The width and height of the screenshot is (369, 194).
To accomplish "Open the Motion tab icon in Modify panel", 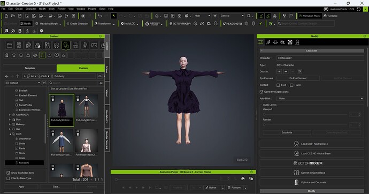I will [268, 42].
